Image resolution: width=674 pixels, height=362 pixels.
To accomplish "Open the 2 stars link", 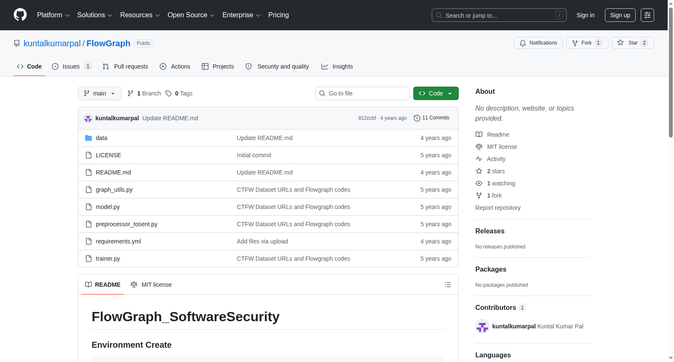I will pyautogui.click(x=490, y=171).
